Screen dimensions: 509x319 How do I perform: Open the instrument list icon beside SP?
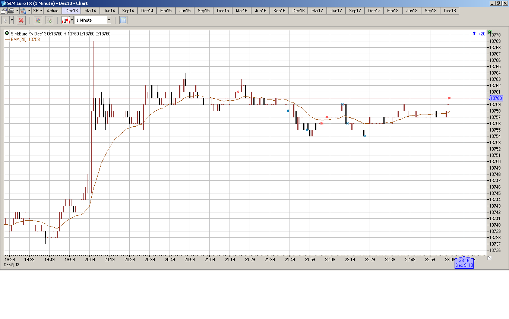click(x=23, y=11)
